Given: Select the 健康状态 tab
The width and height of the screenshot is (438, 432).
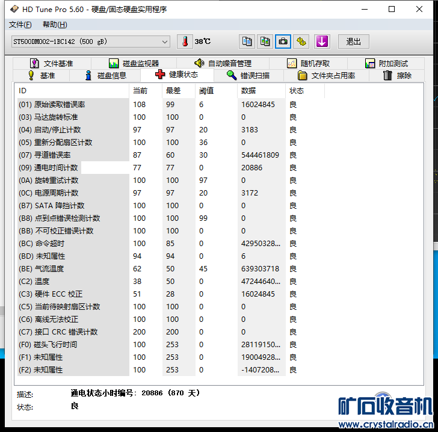Looking at the screenshot, I should [177, 75].
